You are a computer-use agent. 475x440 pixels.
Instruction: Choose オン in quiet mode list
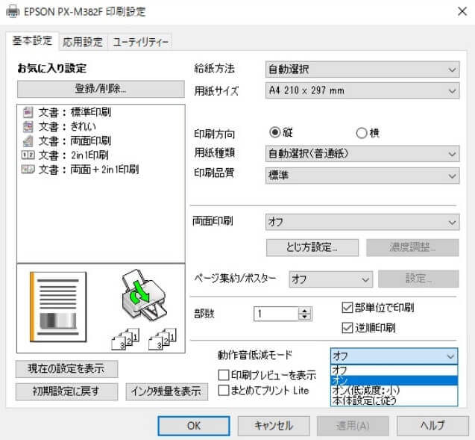(x=394, y=380)
